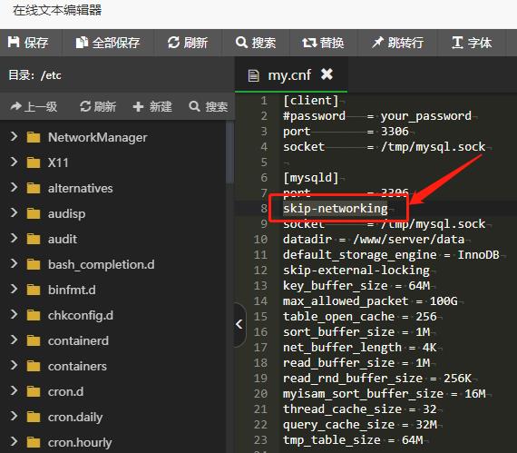Screen dimensions: 517x453
Task: Click the directory panel Search (搜索) magnifier
Action: [194, 106]
